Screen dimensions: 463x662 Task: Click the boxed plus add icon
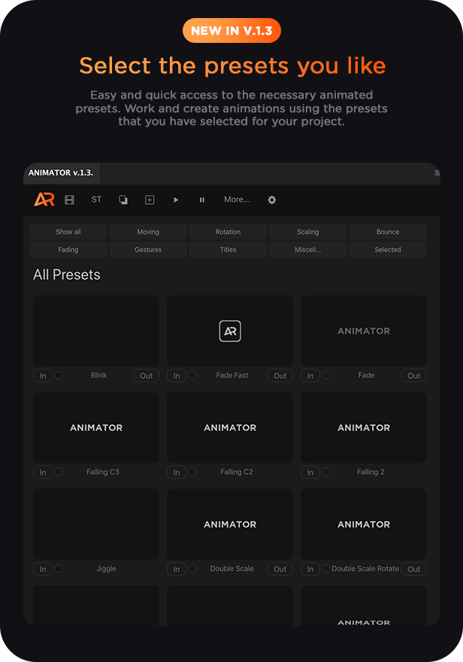150,199
